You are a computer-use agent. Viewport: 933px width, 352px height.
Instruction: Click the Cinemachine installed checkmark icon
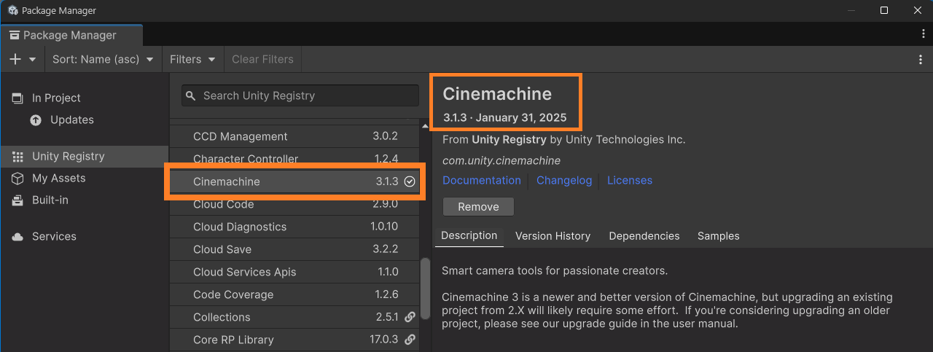point(410,181)
